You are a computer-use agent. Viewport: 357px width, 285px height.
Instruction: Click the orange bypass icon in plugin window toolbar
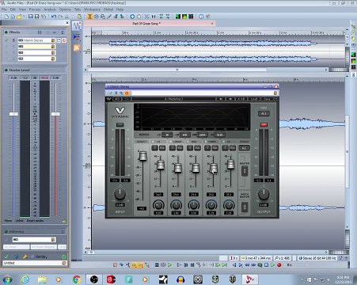point(127,93)
